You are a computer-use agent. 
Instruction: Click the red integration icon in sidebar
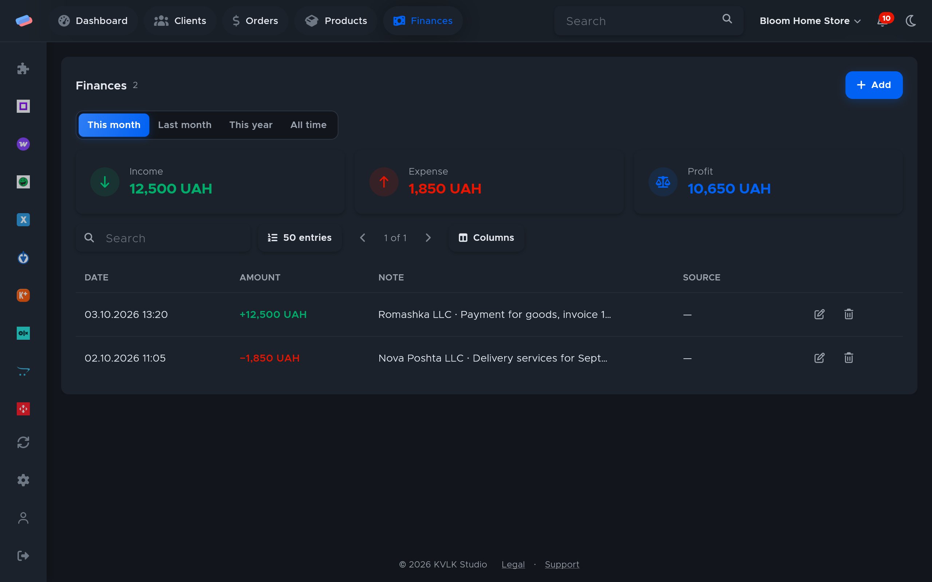coord(23,409)
